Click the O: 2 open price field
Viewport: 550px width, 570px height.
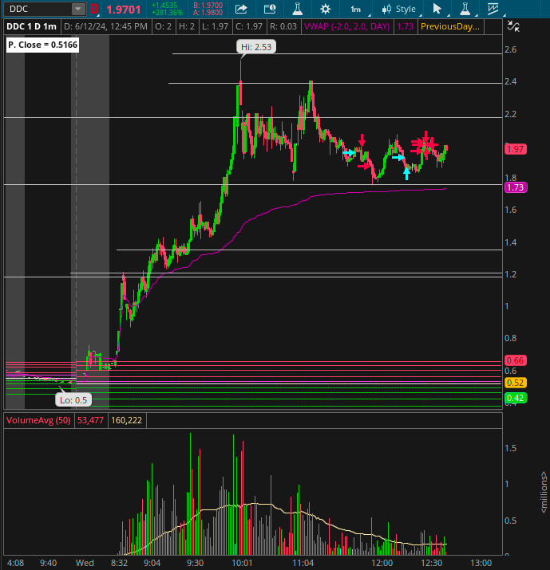pyautogui.click(x=163, y=26)
